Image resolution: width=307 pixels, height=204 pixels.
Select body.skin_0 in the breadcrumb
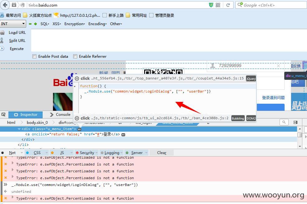tap(37, 122)
